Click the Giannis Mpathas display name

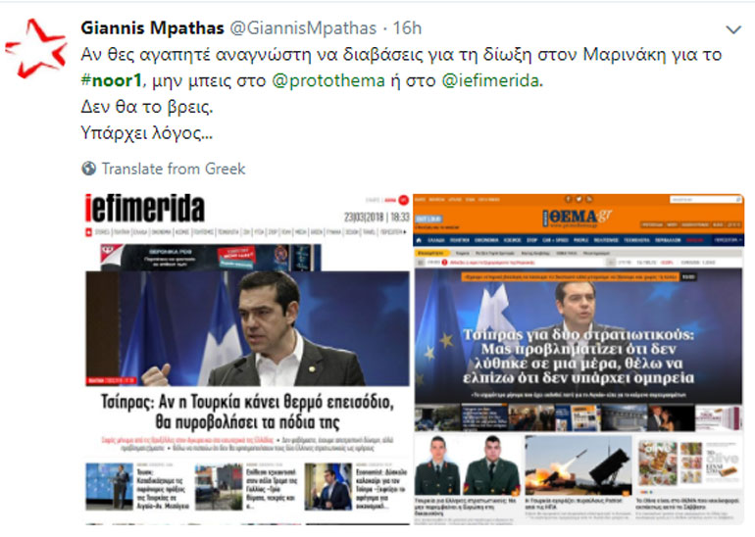152,27
